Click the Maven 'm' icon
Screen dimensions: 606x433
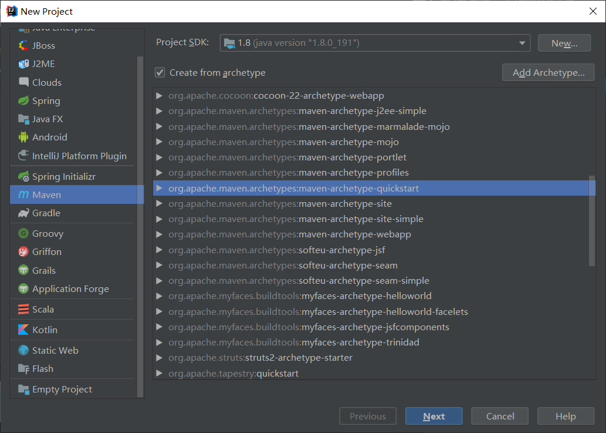(23, 194)
